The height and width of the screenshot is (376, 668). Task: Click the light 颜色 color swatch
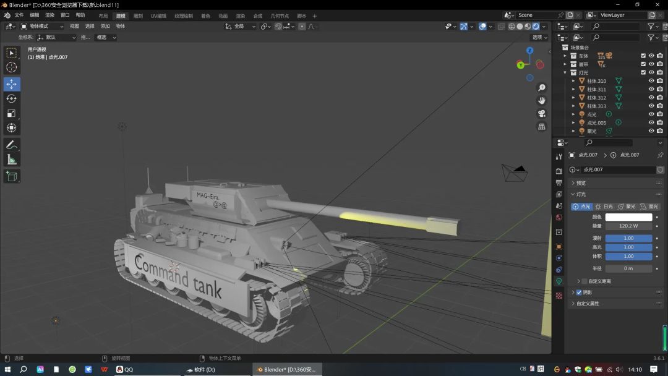(x=628, y=217)
